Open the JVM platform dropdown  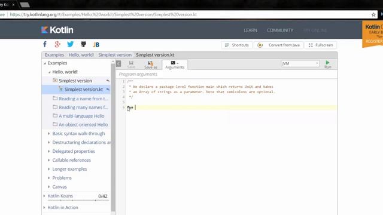point(300,64)
